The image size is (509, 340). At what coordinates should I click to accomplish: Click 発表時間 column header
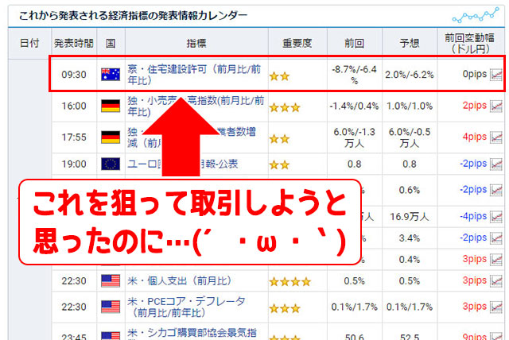(x=74, y=43)
